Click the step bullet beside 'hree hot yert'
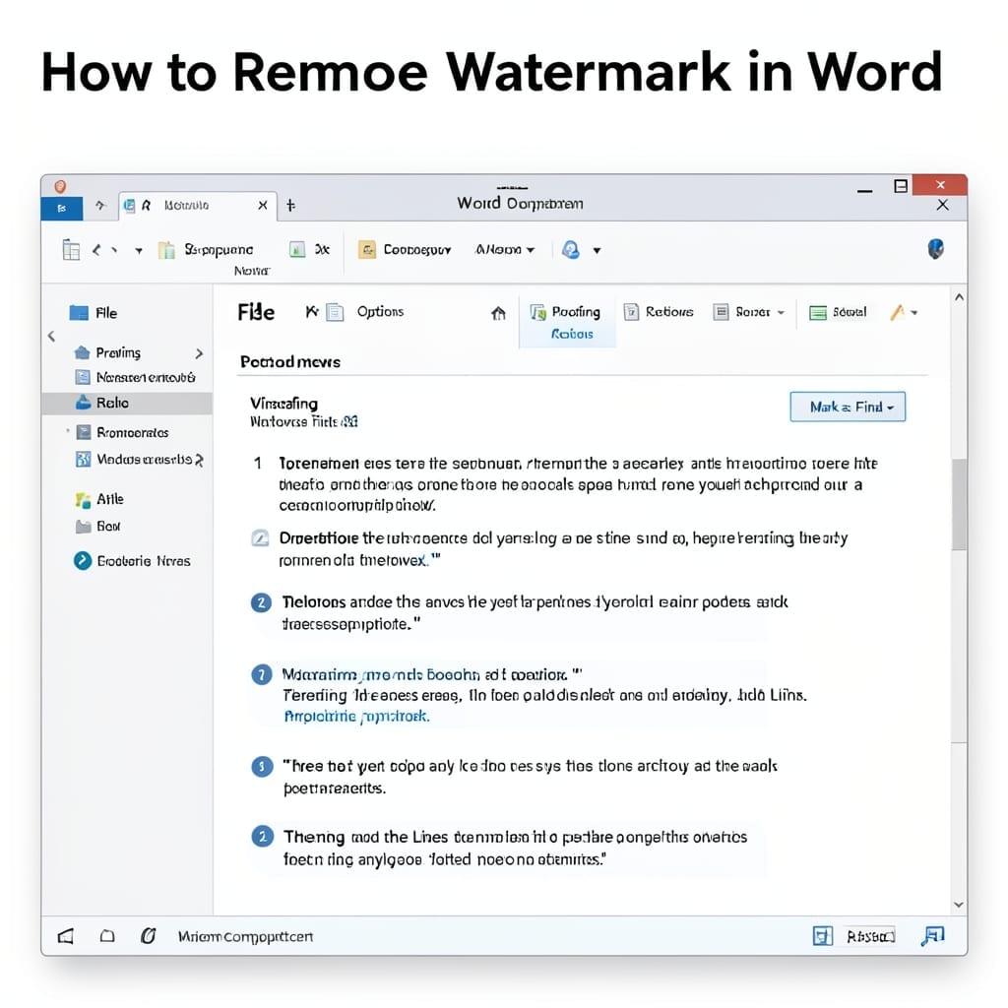1008x1008 pixels. tap(262, 767)
